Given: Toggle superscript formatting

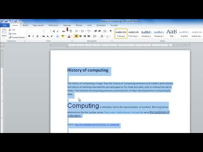Looking at the screenshot, I should 52,36.
